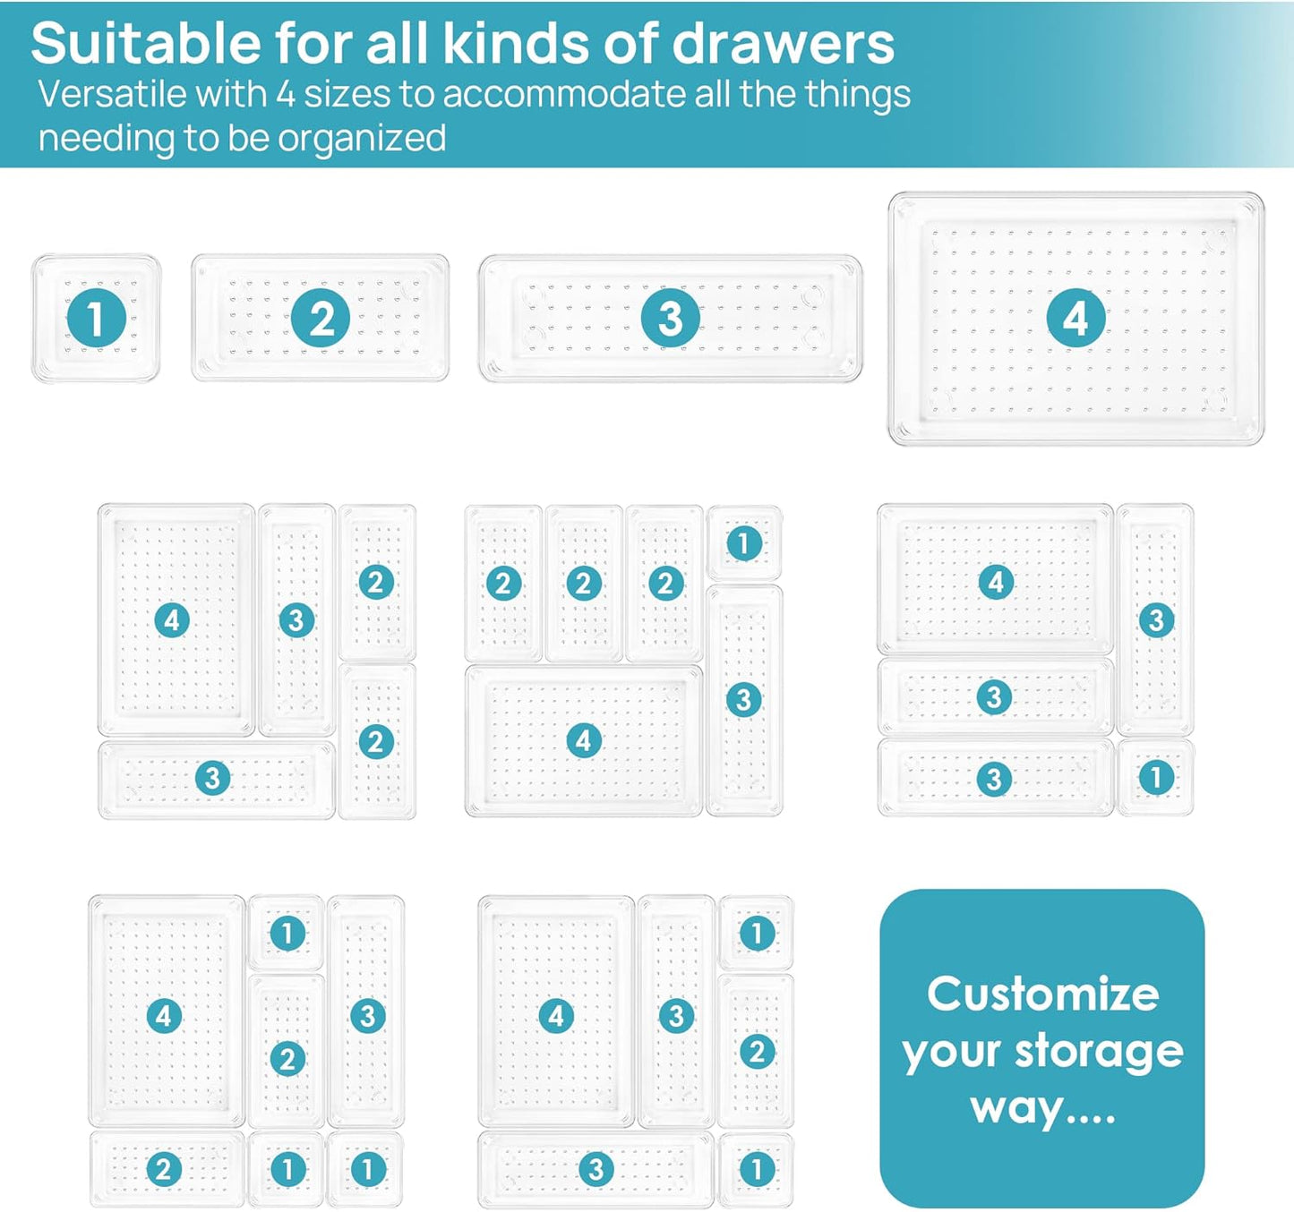
Task: Select the number 4 badge on the largest standalone tray
Action: 1075,318
